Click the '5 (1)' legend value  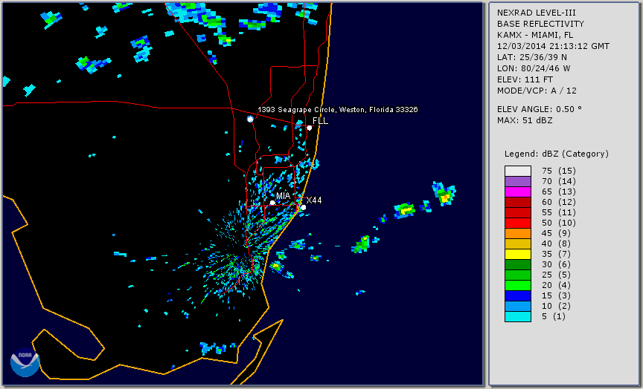click(x=554, y=316)
